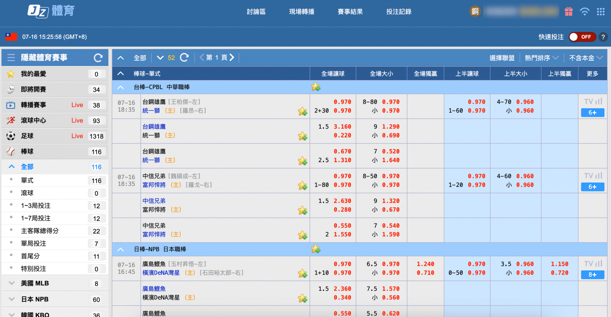
Task: Click 6+ more bets for 中信兄弟 match
Action: tap(593, 187)
